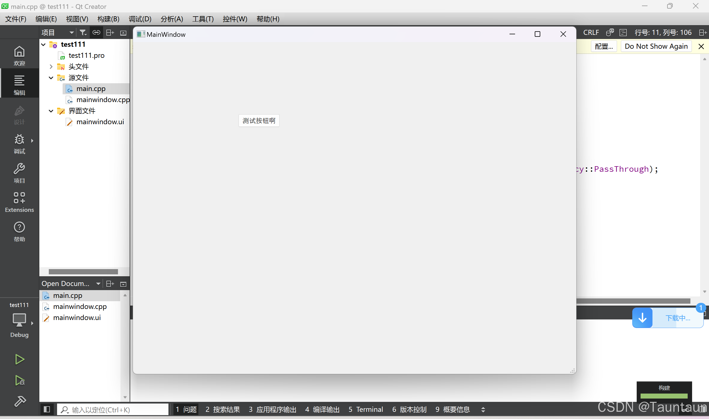Open the Projects wrench mode
The image size is (709, 419).
pos(19,173)
